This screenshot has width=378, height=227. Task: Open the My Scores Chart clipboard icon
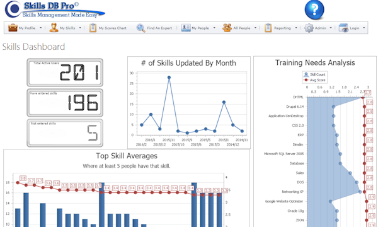click(93, 28)
